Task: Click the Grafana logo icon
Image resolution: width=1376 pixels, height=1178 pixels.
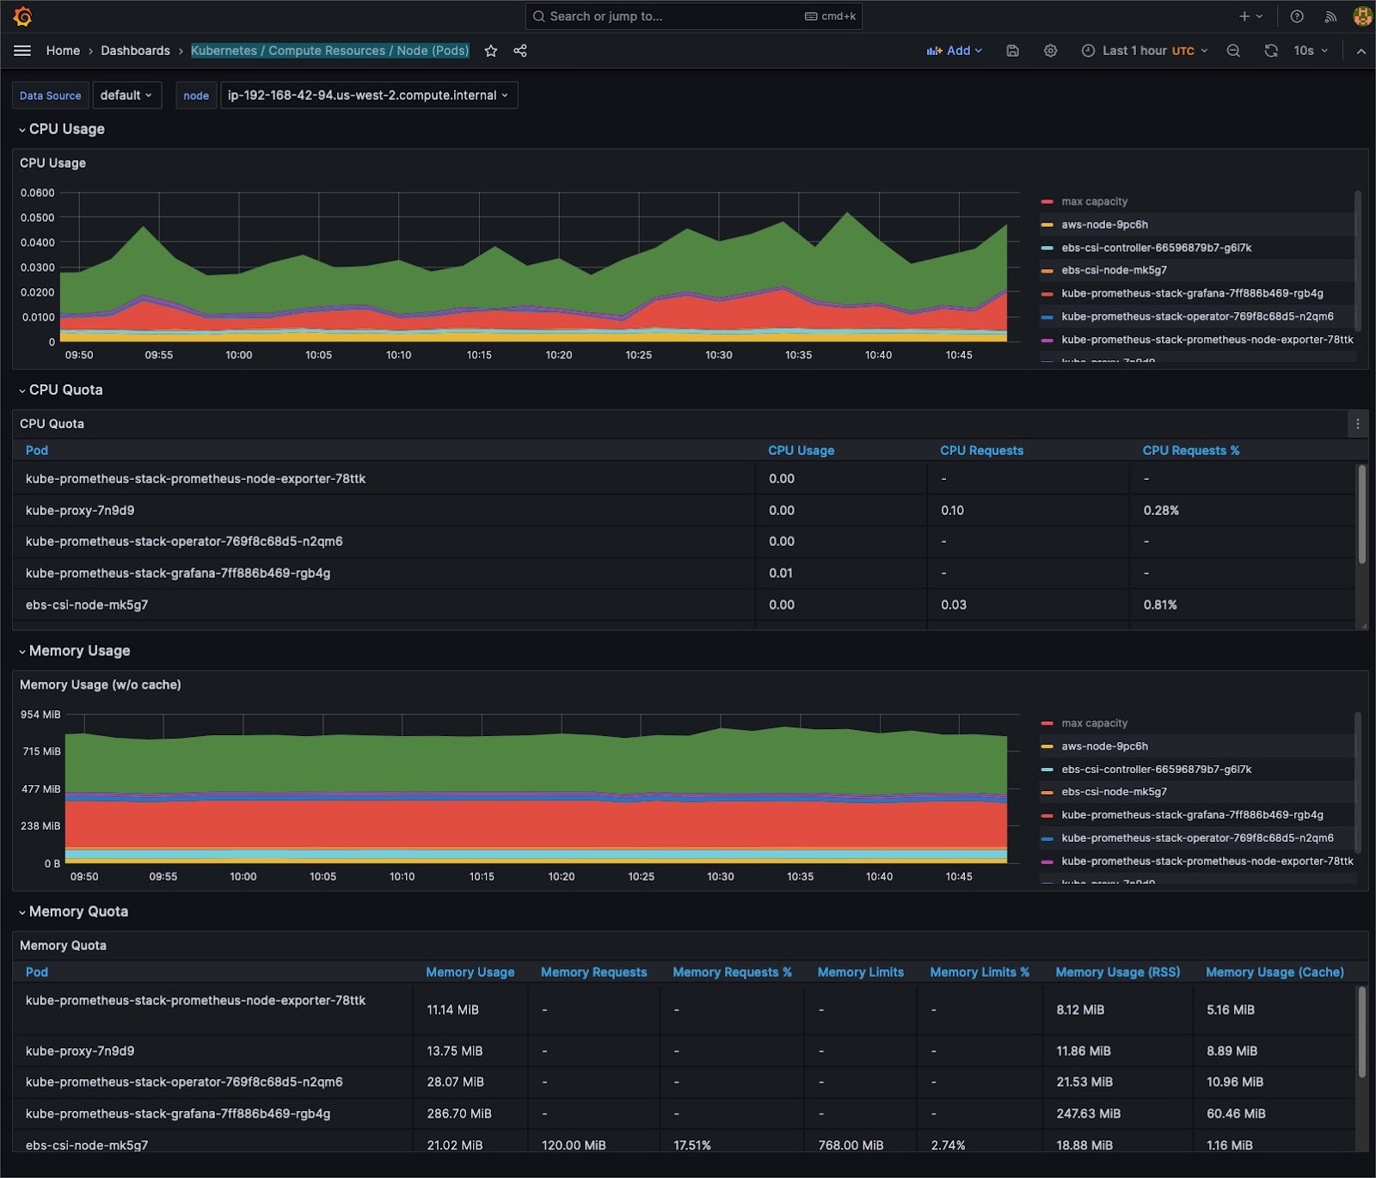Action: 23,16
